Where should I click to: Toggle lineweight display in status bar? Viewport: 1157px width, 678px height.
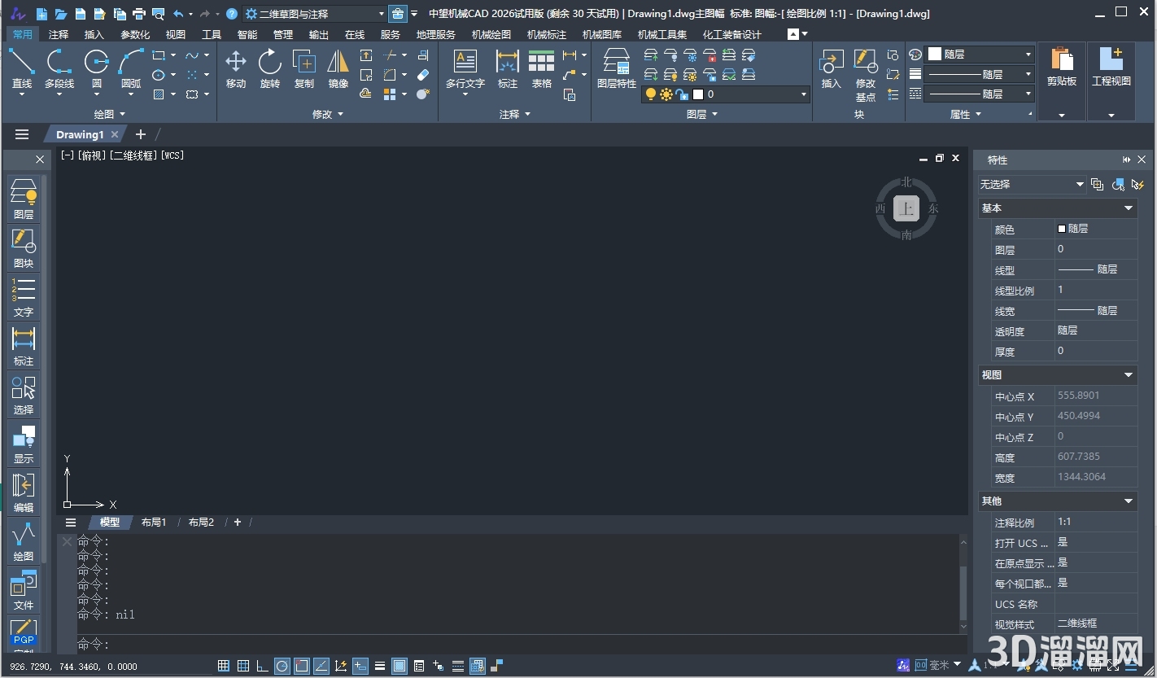pyautogui.click(x=380, y=666)
